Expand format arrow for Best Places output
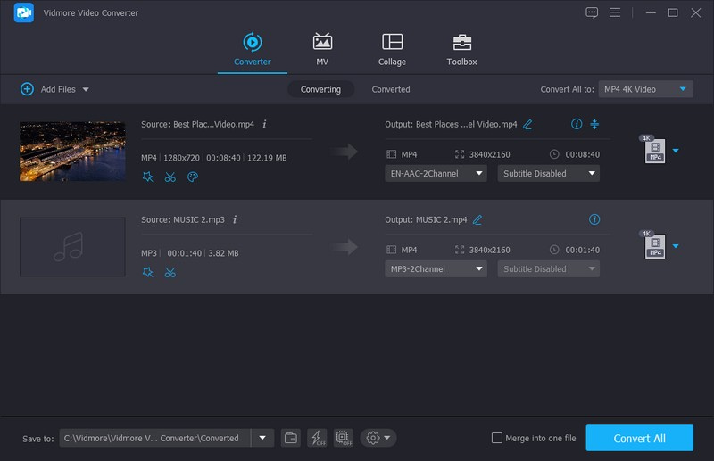 [x=676, y=151]
